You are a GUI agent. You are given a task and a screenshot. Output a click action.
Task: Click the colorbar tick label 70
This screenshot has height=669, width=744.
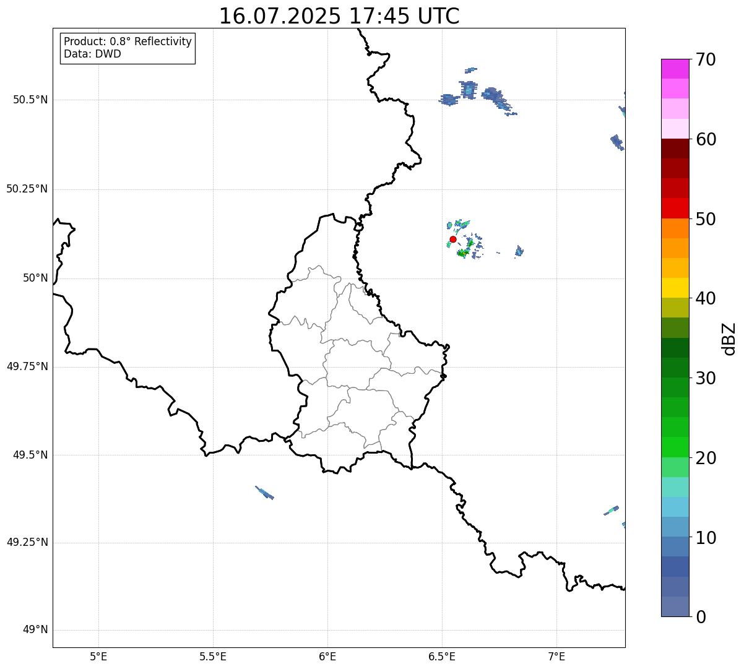[706, 60]
